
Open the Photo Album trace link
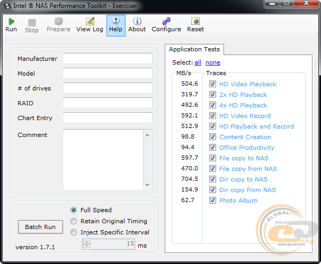click(238, 201)
